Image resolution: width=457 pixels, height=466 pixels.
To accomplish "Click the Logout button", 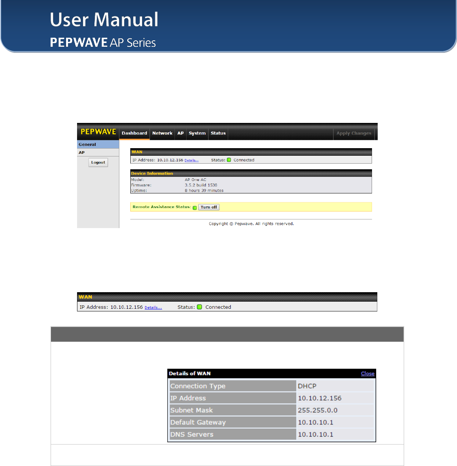I will point(98,162).
